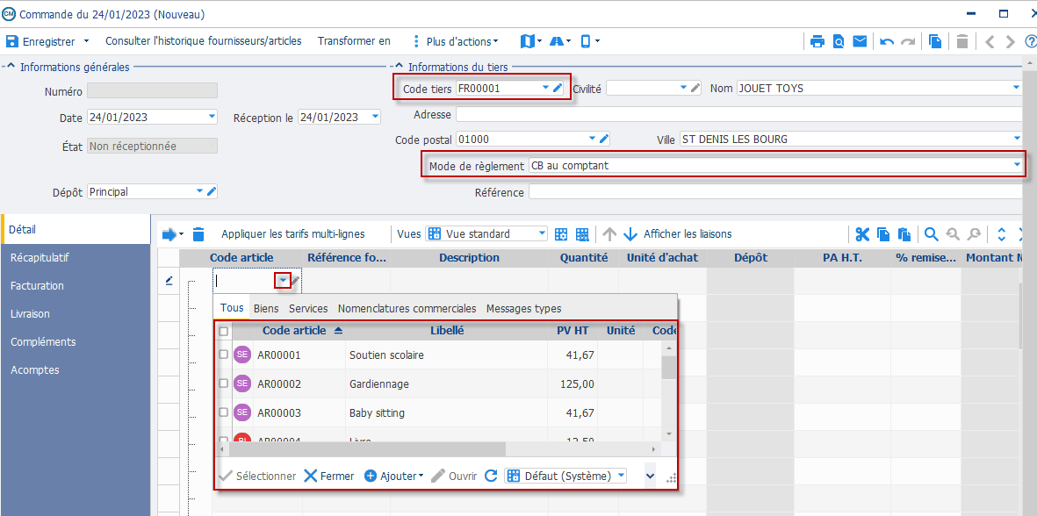This screenshot has width=1037, height=516.
Task: Click the edit pencil beside Code tiers
Action: coord(558,88)
